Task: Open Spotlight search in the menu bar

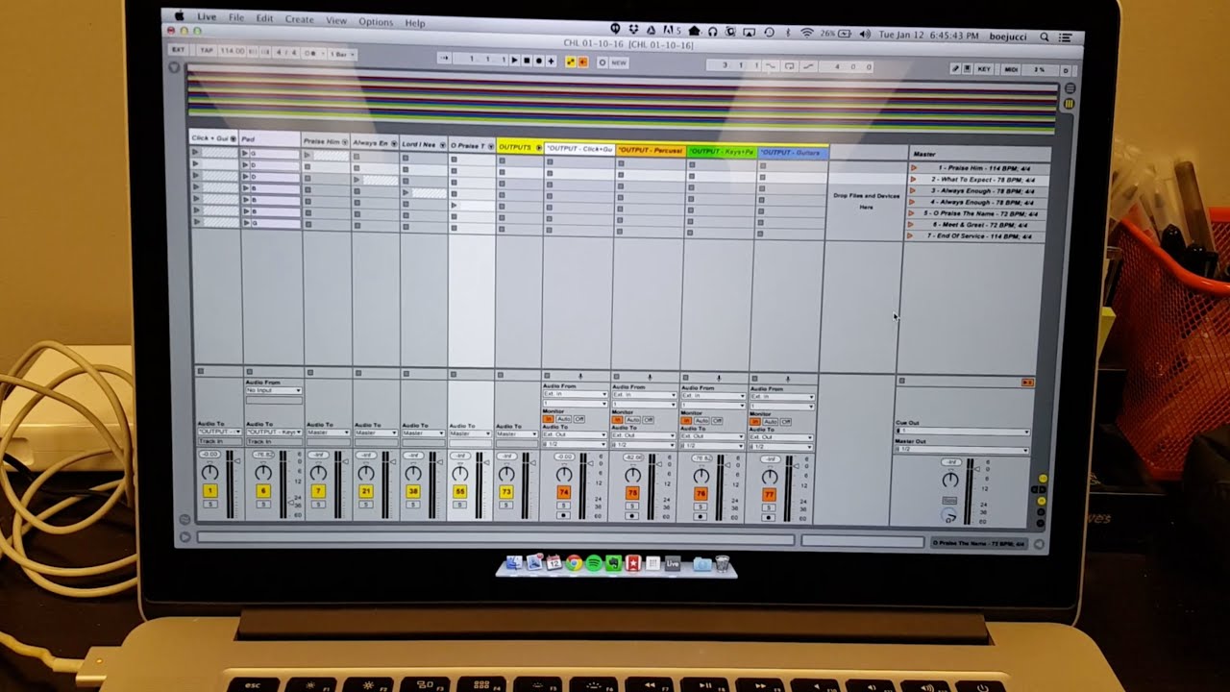Action: pyautogui.click(x=1045, y=37)
